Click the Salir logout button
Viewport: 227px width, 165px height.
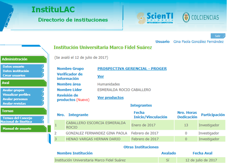(218, 36)
